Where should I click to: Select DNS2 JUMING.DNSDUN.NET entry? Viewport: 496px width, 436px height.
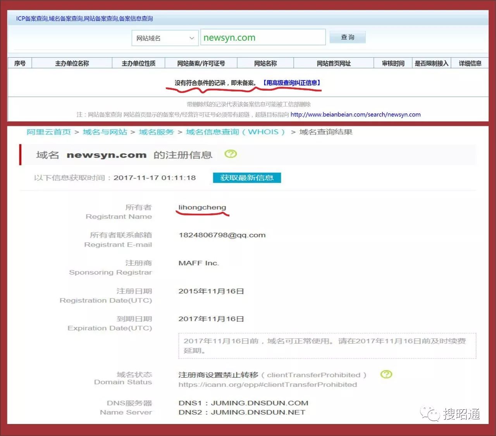coord(242,412)
